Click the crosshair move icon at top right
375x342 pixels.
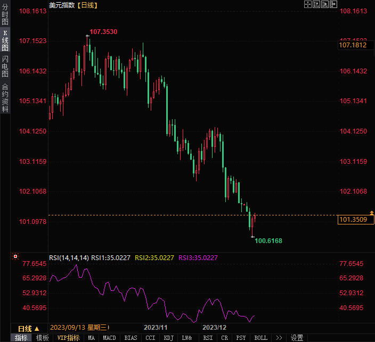[307, 4]
